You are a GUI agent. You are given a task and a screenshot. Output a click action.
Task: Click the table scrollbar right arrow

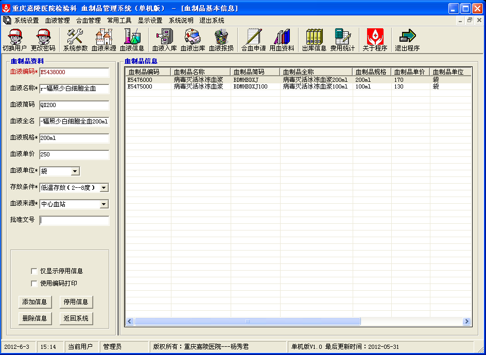(466, 321)
